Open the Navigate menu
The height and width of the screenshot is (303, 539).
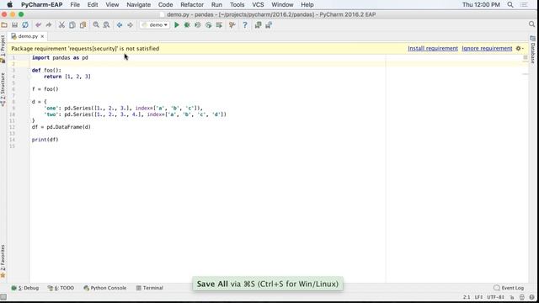pos(138,5)
